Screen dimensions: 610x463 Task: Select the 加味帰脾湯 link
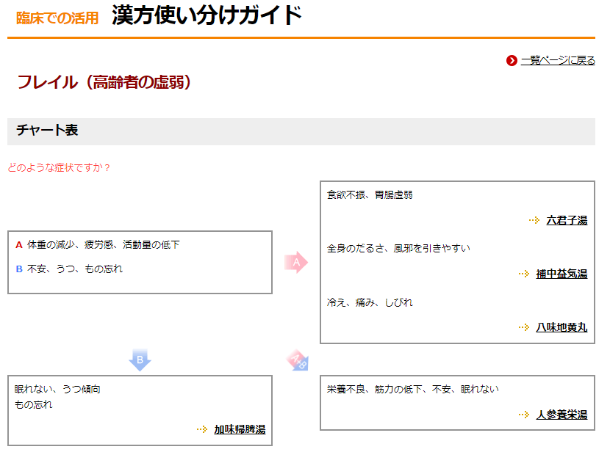pos(240,429)
